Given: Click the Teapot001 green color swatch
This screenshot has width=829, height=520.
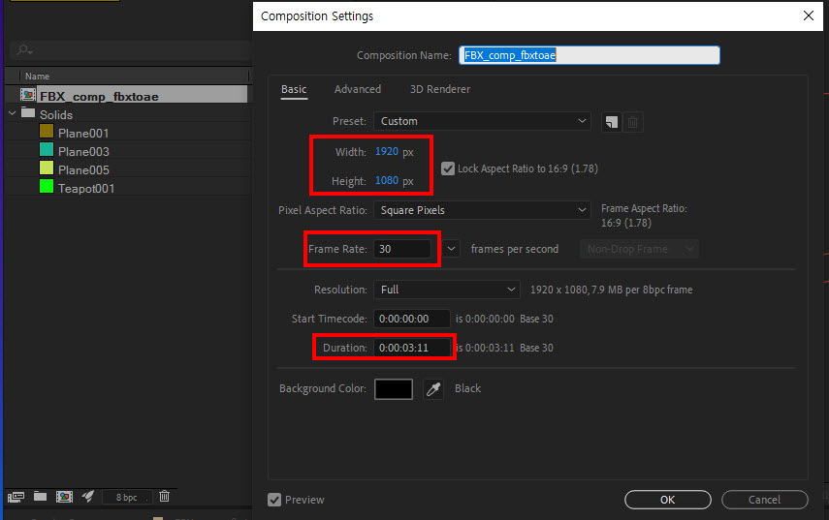Looking at the screenshot, I should (x=47, y=186).
